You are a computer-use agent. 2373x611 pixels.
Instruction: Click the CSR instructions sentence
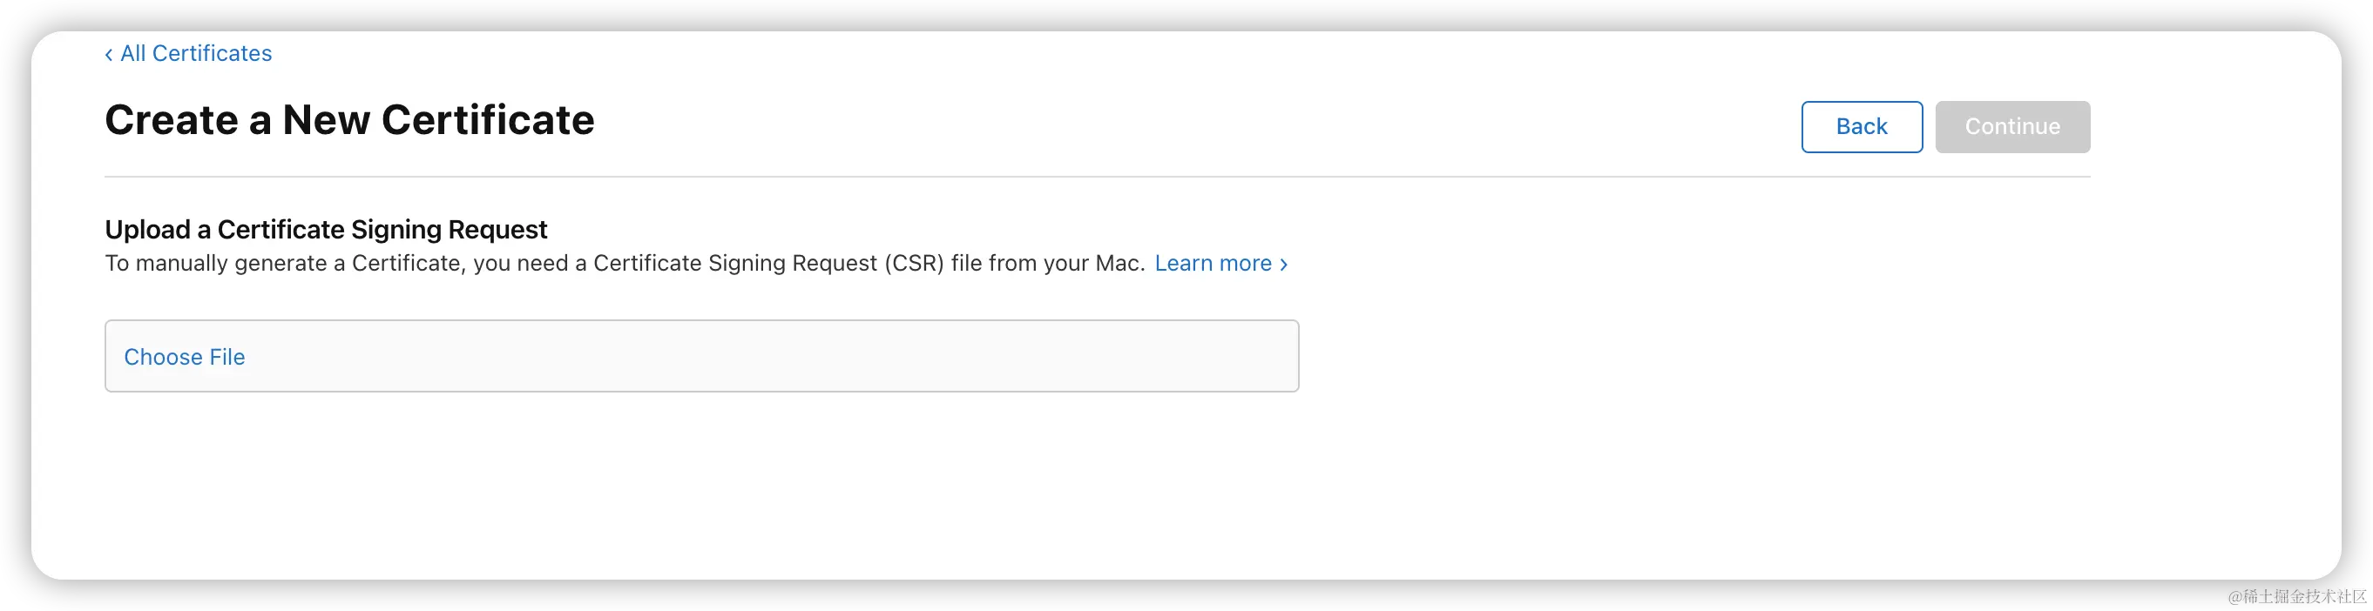coord(625,263)
